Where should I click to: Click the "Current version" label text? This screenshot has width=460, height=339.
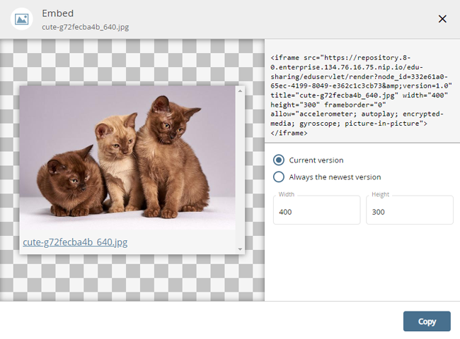[x=316, y=160]
